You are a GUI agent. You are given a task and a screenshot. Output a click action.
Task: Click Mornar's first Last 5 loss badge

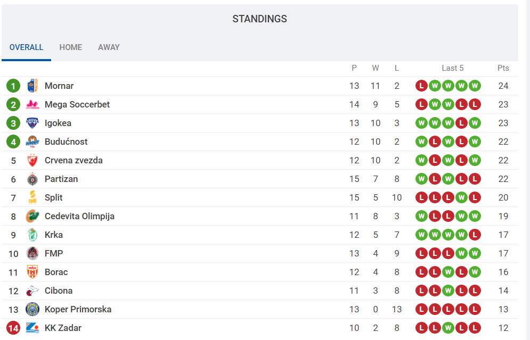422,86
